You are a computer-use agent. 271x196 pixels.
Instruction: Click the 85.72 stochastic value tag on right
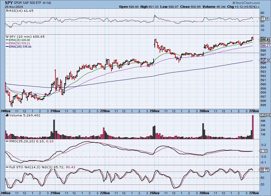(x=264, y=170)
